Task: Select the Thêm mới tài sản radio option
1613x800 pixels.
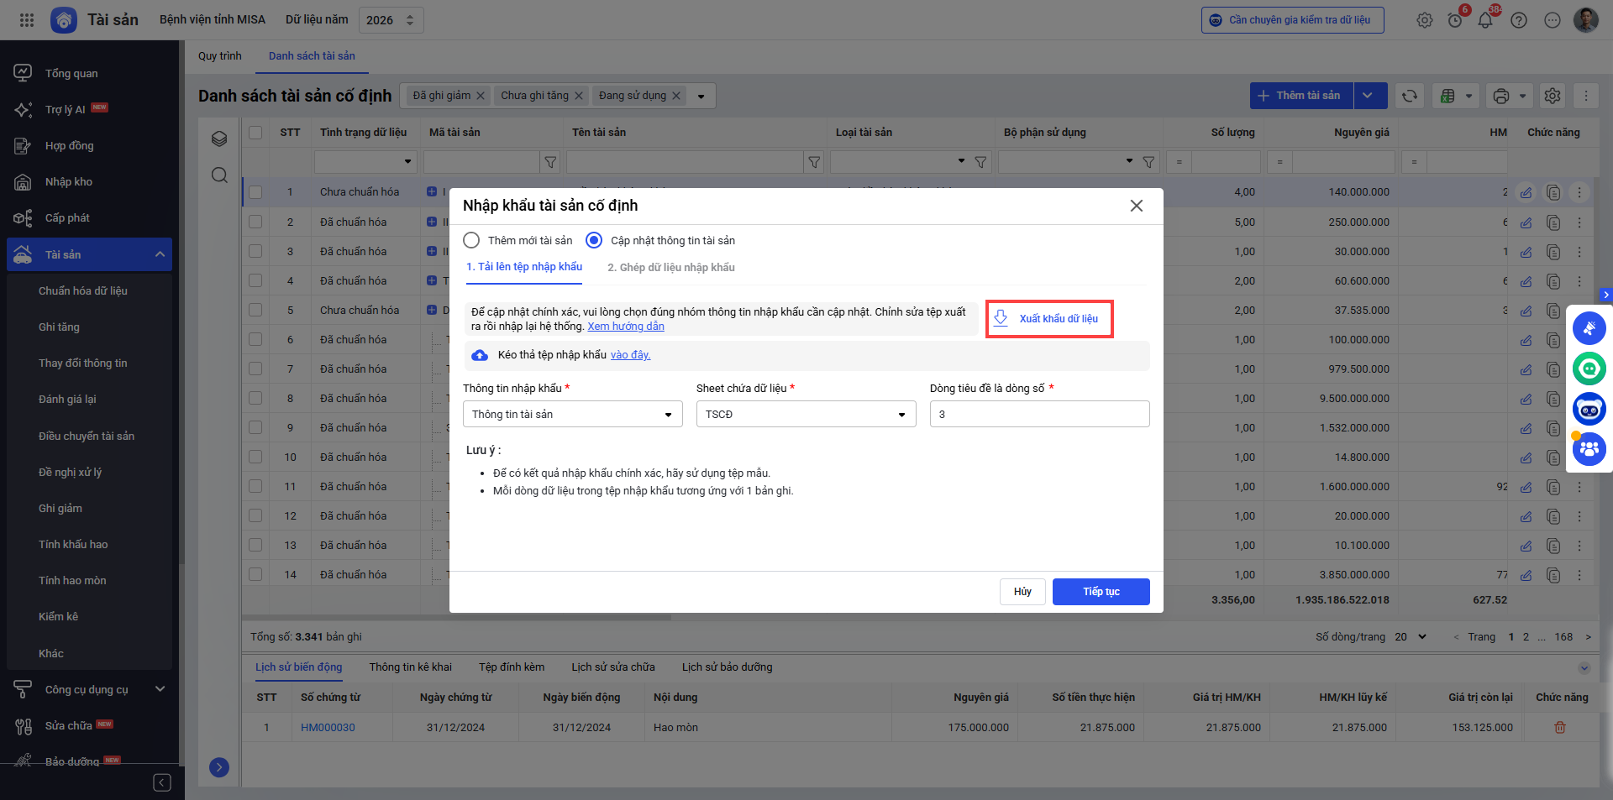Action: tap(472, 240)
